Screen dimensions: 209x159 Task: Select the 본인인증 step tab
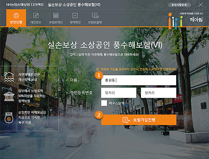tap(16, 18)
